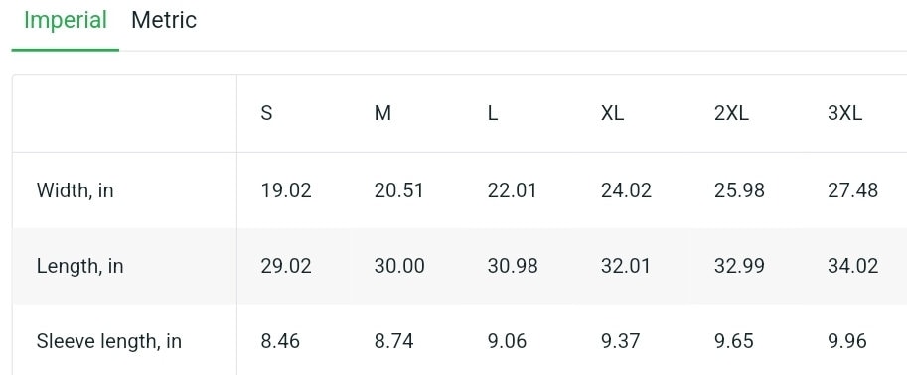907x375 pixels.
Task: Click the 27.48 width value for 3XL
Action: (x=852, y=190)
